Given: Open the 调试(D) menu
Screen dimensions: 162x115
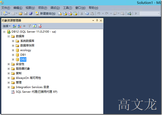Looking at the screenshot, I should click(x=55, y=8).
